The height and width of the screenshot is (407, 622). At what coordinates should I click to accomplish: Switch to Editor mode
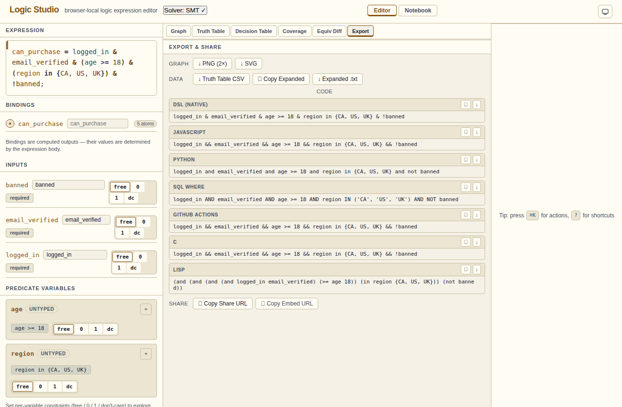pos(382,10)
